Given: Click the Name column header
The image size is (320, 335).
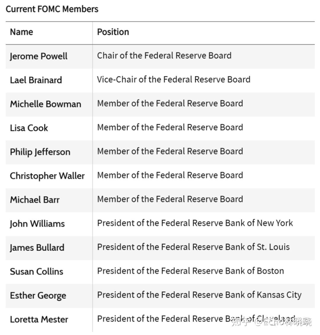Looking at the screenshot, I should tap(21, 32).
